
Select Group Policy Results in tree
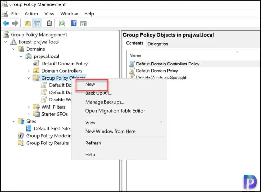48,143
